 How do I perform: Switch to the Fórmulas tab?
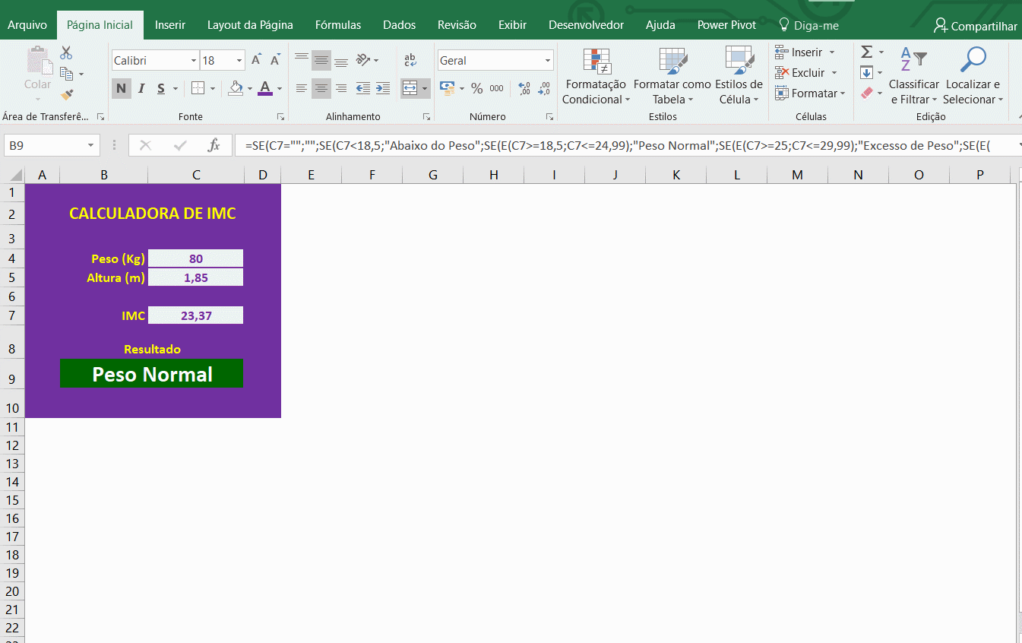point(338,25)
